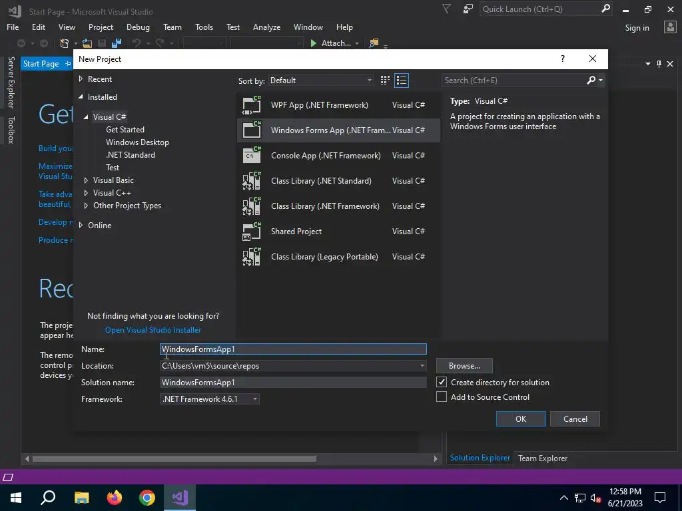The height and width of the screenshot is (511, 682).
Task: Open the Tools menu
Action: (204, 27)
